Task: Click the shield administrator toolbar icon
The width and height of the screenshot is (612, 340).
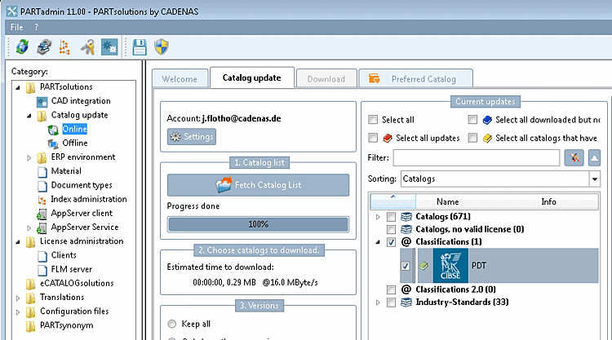Action: click(x=162, y=46)
